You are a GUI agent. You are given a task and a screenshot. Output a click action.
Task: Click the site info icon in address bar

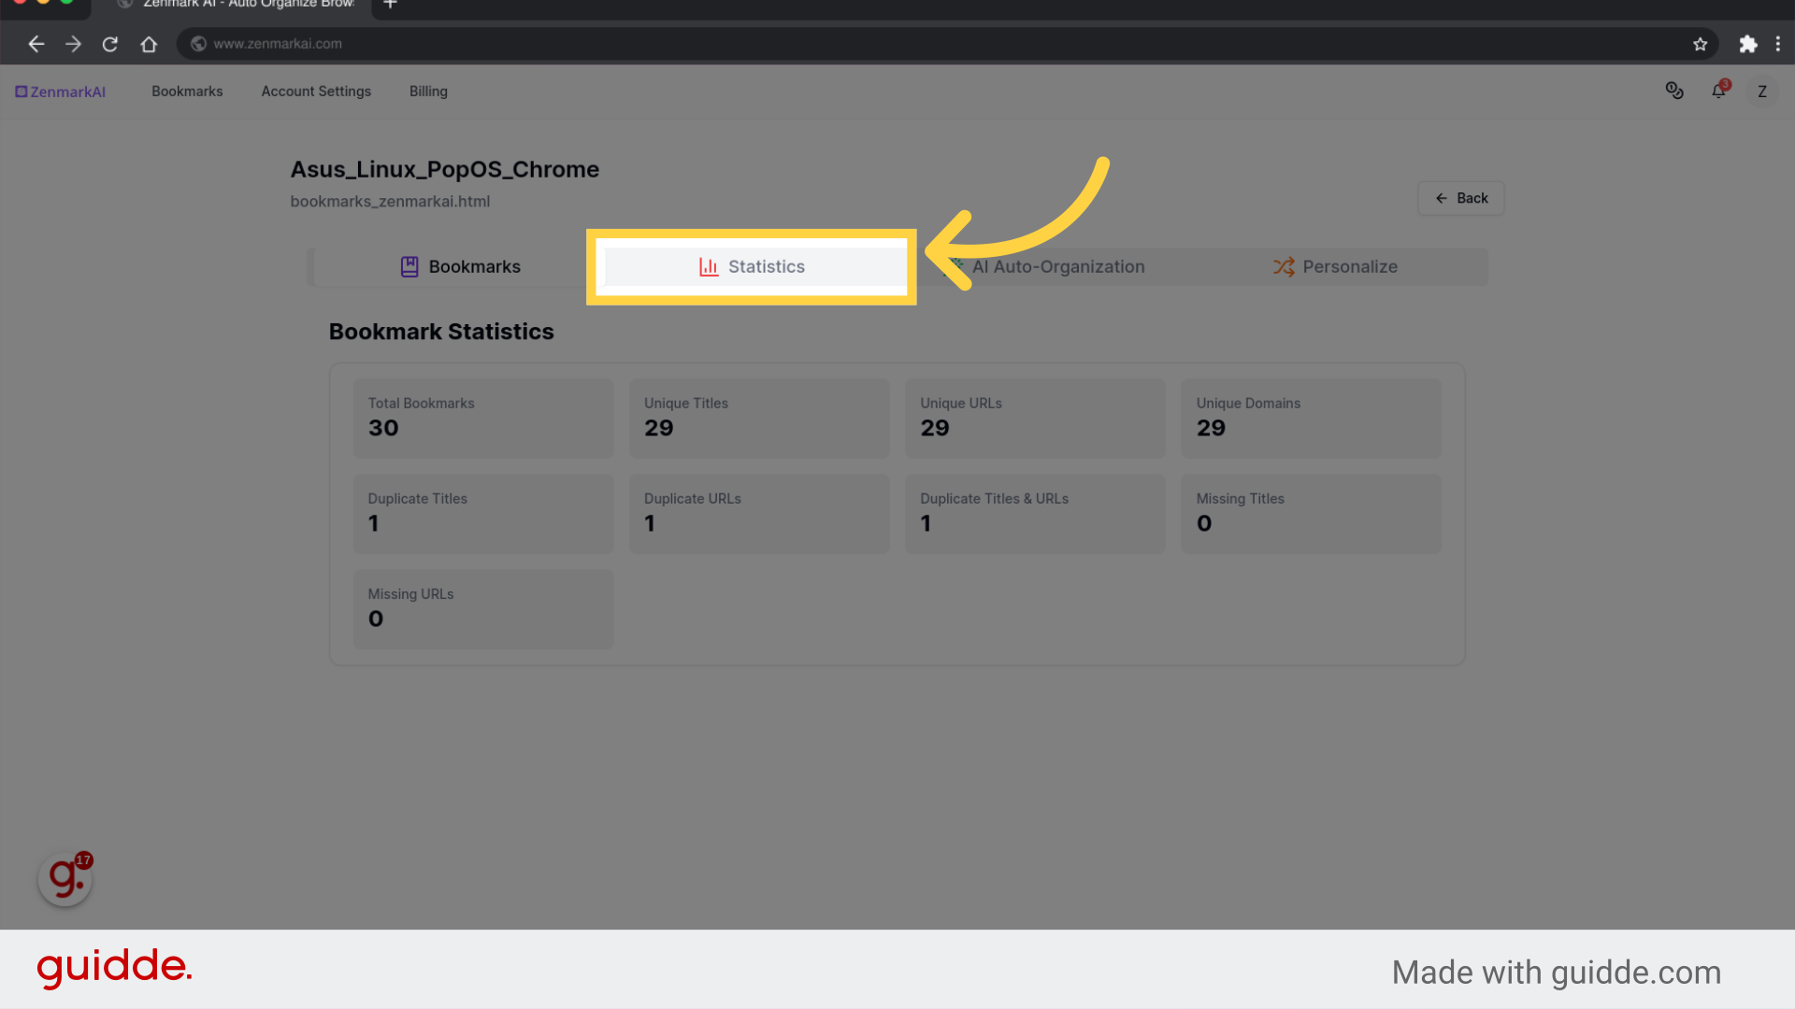(x=198, y=44)
